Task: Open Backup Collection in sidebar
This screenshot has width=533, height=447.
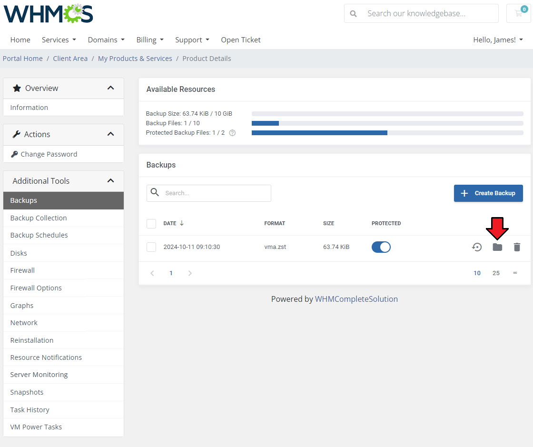Action: tap(64, 218)
